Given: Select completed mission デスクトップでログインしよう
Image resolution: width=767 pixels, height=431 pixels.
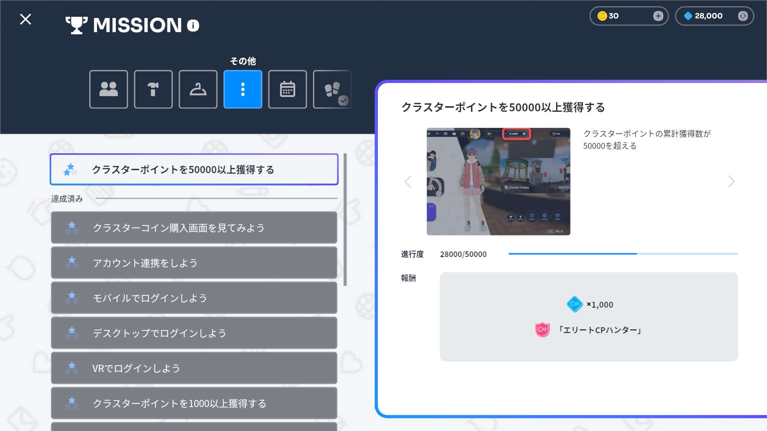Looking at the screenshot, I should [194, 333].
